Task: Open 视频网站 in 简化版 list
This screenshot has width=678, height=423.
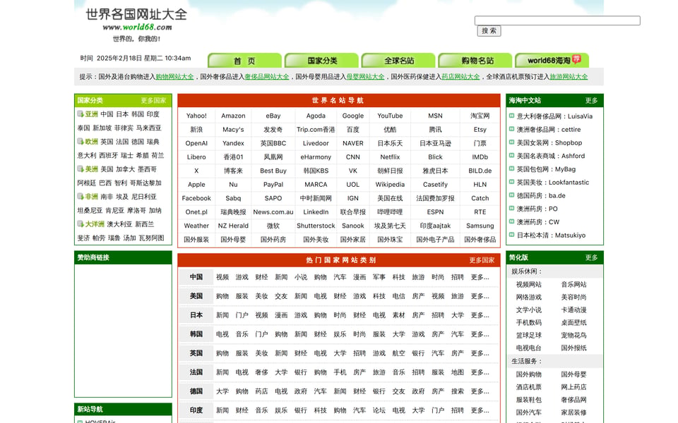Action: point(528,284)
